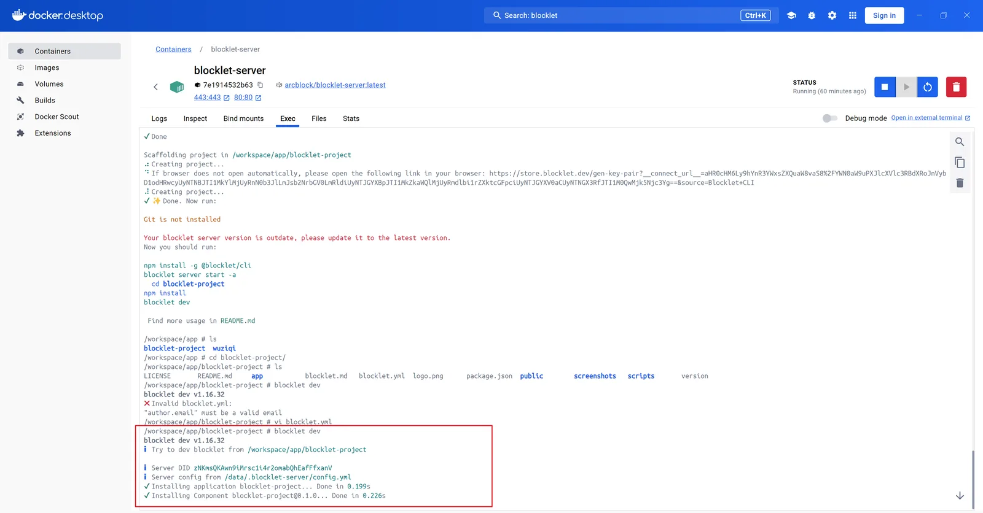983x513 pixels.
Task: Toggle the Debug mode switch
Action: pyautogui.click(x=830, y=118)
